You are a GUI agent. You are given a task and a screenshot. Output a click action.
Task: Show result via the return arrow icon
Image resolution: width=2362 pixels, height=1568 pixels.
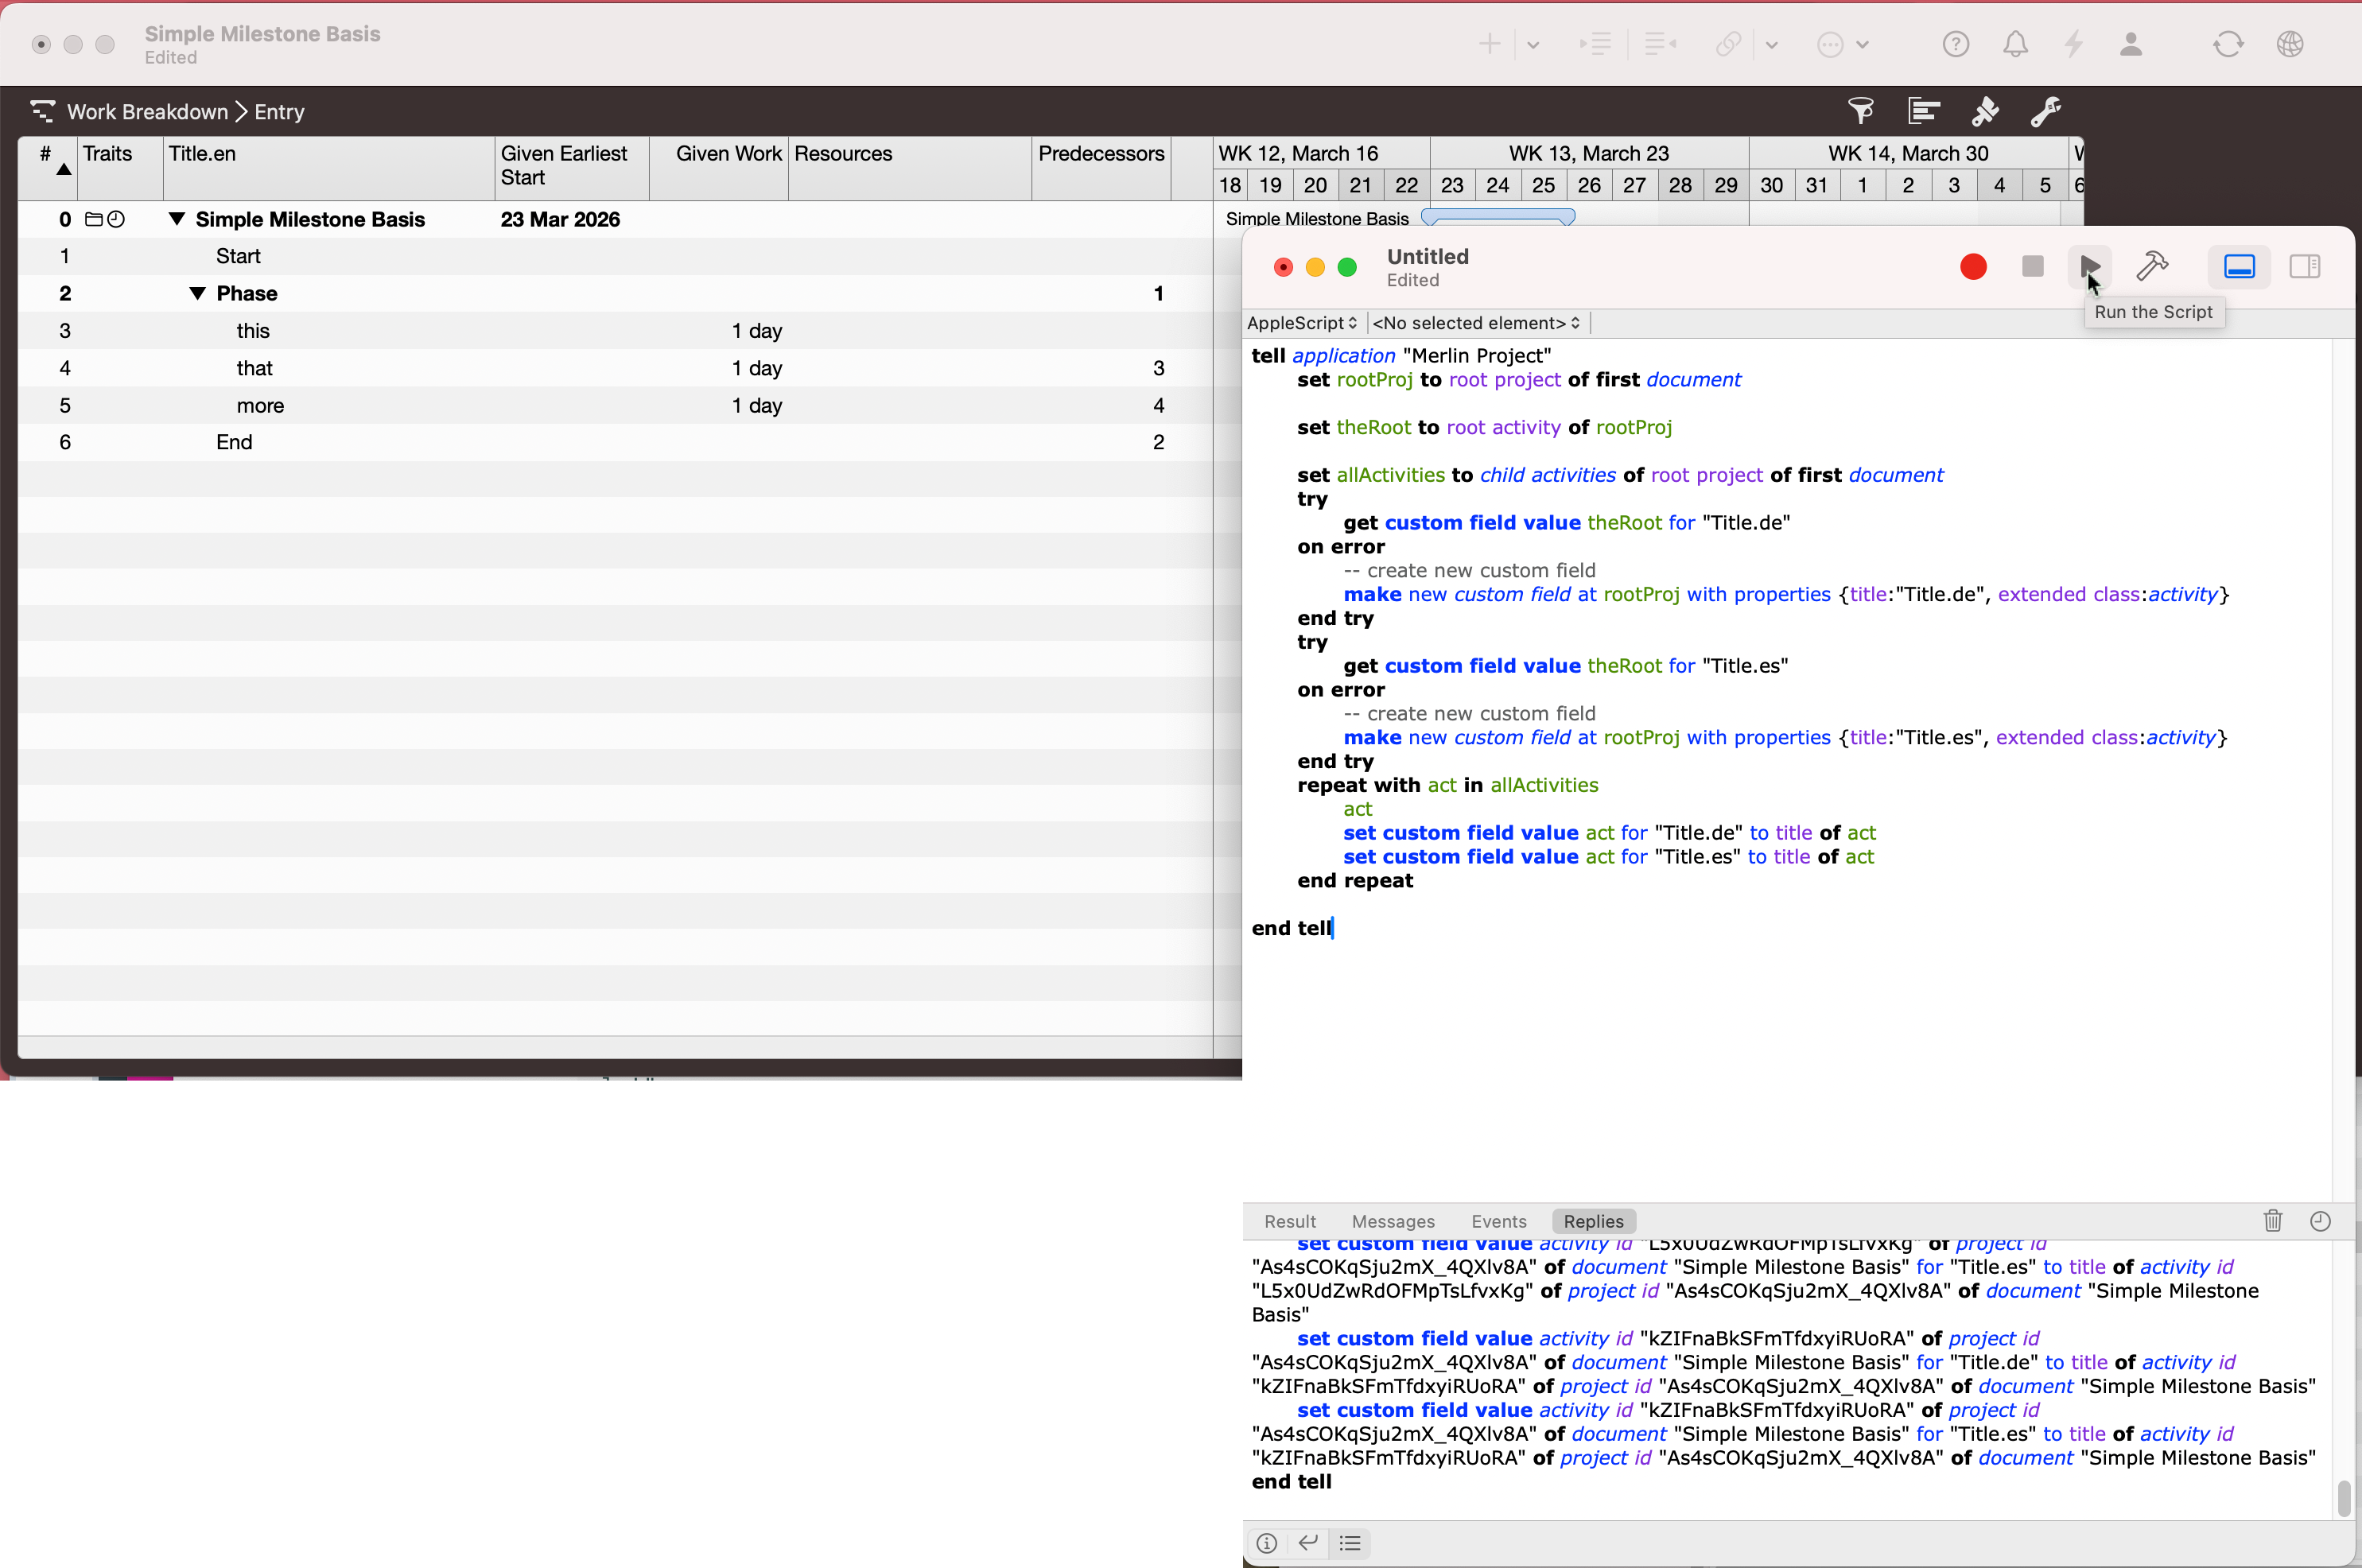tap(1308, 1543)
